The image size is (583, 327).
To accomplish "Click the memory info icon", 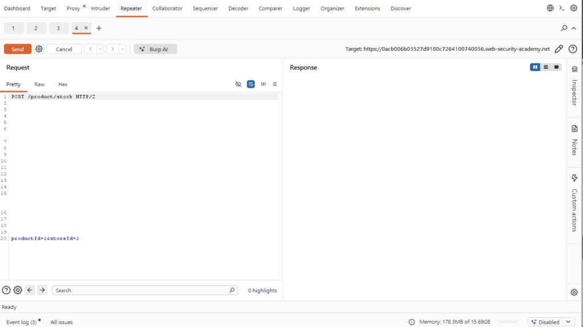I will pos(412,322).
